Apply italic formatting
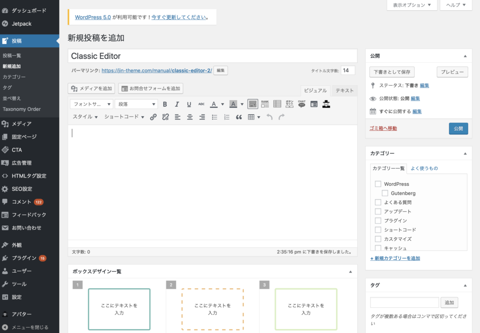This screenshot has width=480, height=333. pyautogui.click(x=177, y=104)
